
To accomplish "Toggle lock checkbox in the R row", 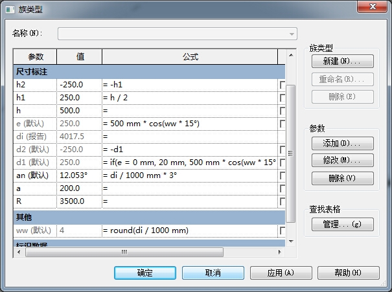I will 282,201.
